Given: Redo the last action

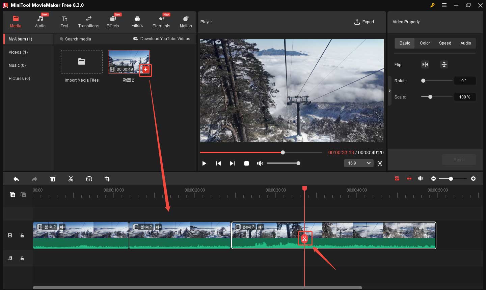Looking at the screenshot, I should [x=34, y=179].
